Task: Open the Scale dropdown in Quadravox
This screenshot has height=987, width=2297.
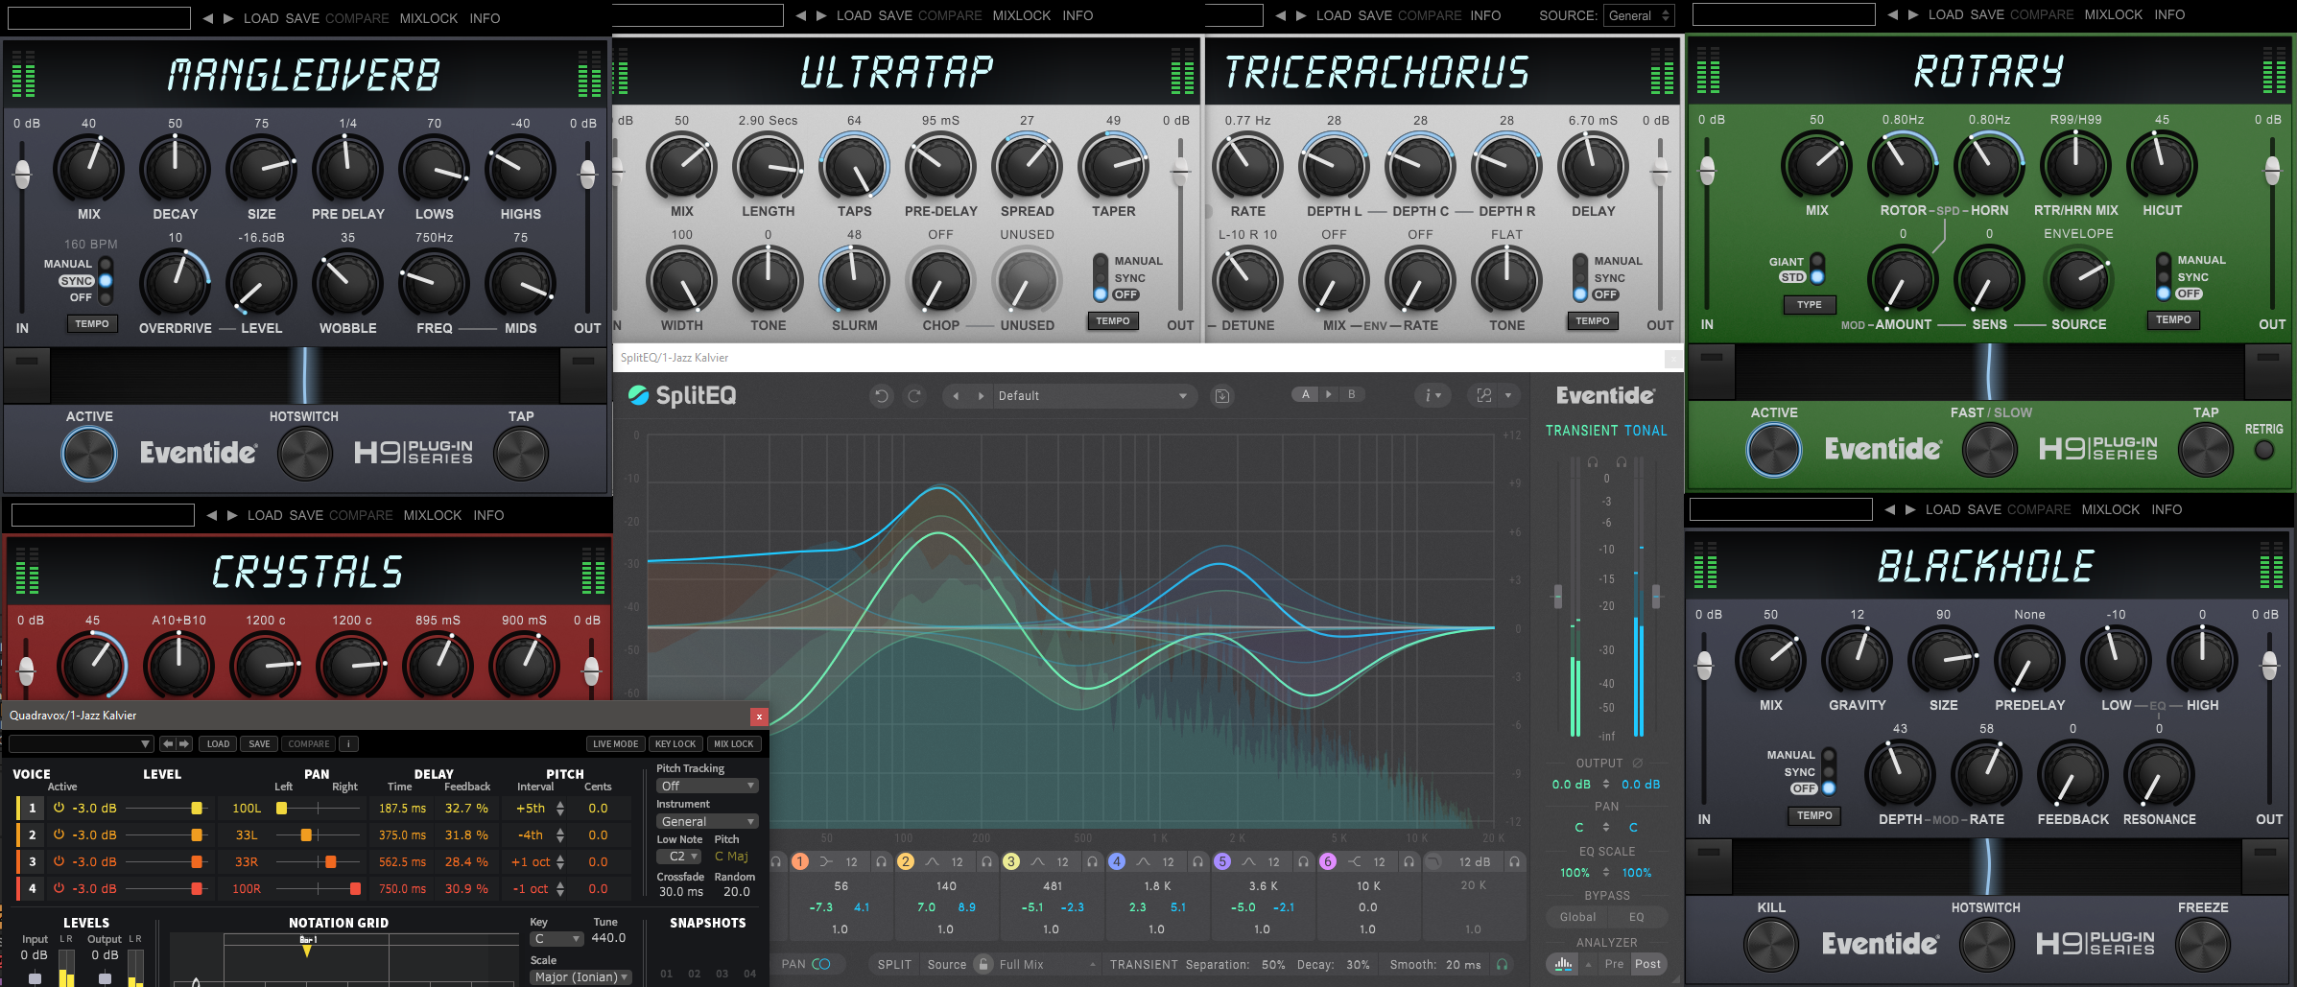Action: pyautogui.click(x=580, y=975)
